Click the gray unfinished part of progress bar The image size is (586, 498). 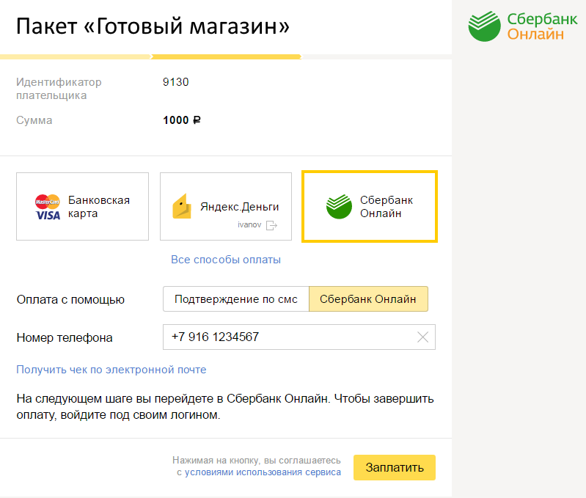pos(376,56)
